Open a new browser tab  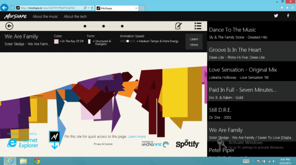(141, 8)
